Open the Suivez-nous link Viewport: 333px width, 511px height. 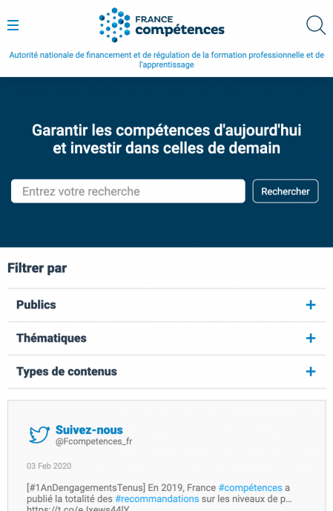tap(89, 430)
